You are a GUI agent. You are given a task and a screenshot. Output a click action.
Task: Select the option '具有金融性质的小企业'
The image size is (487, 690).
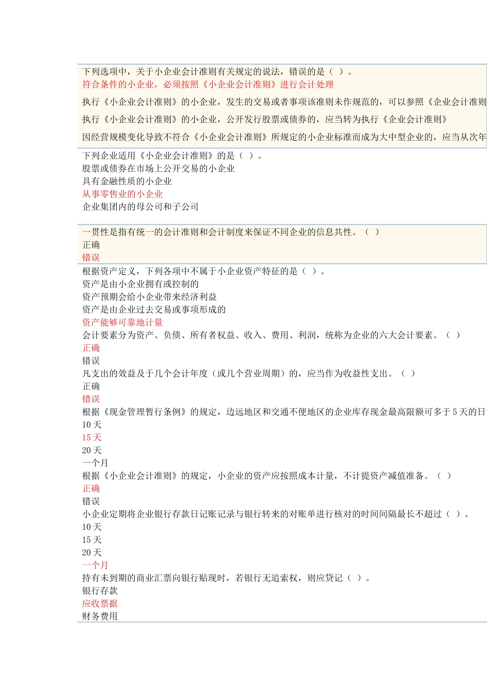click(127, 181)
